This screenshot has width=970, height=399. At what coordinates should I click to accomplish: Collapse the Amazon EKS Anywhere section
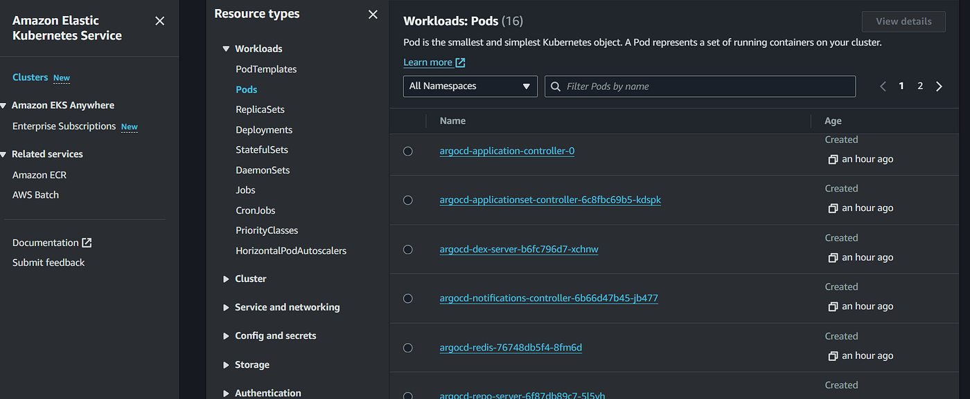4,106
